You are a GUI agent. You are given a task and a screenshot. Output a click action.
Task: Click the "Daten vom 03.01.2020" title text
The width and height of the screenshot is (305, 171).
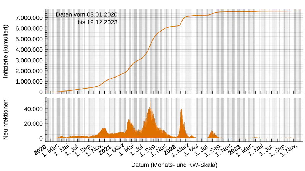(x=87, y=14)
